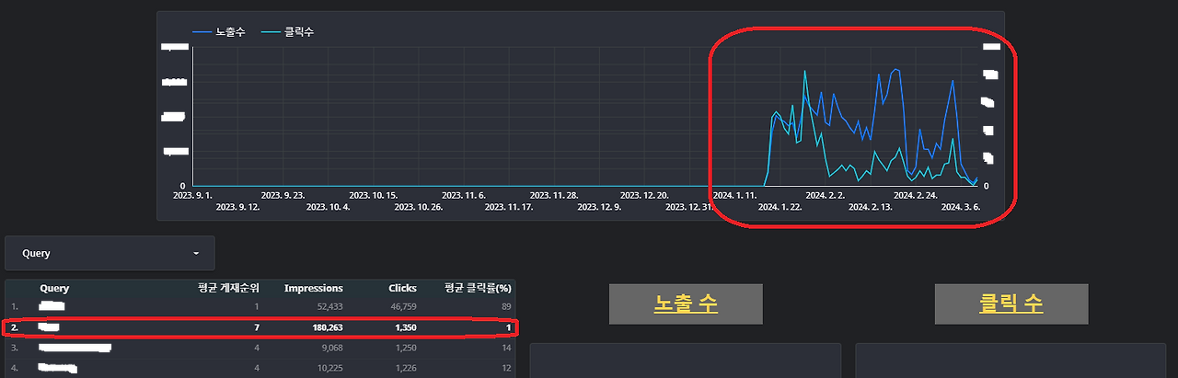Click the 노출 수 button
The width and height of the screenshot is (1178, 378).
pos(686,304)
